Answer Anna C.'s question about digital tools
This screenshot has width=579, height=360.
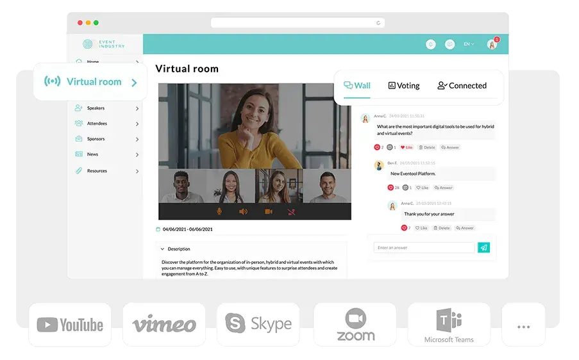tap(450, 147)
